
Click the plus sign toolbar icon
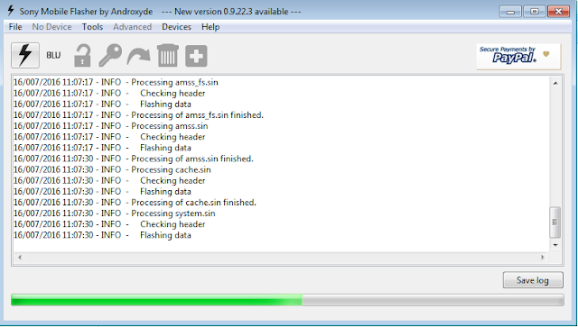196,56
